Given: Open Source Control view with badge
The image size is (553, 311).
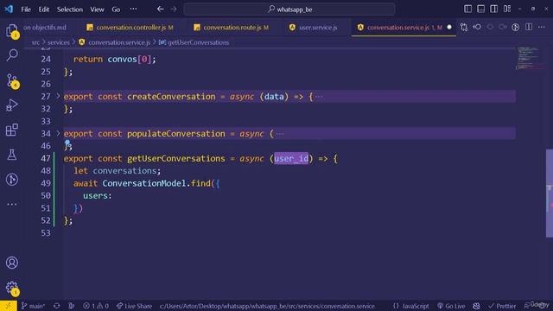Looking at the screenshot, I should [x=12, y=80].
